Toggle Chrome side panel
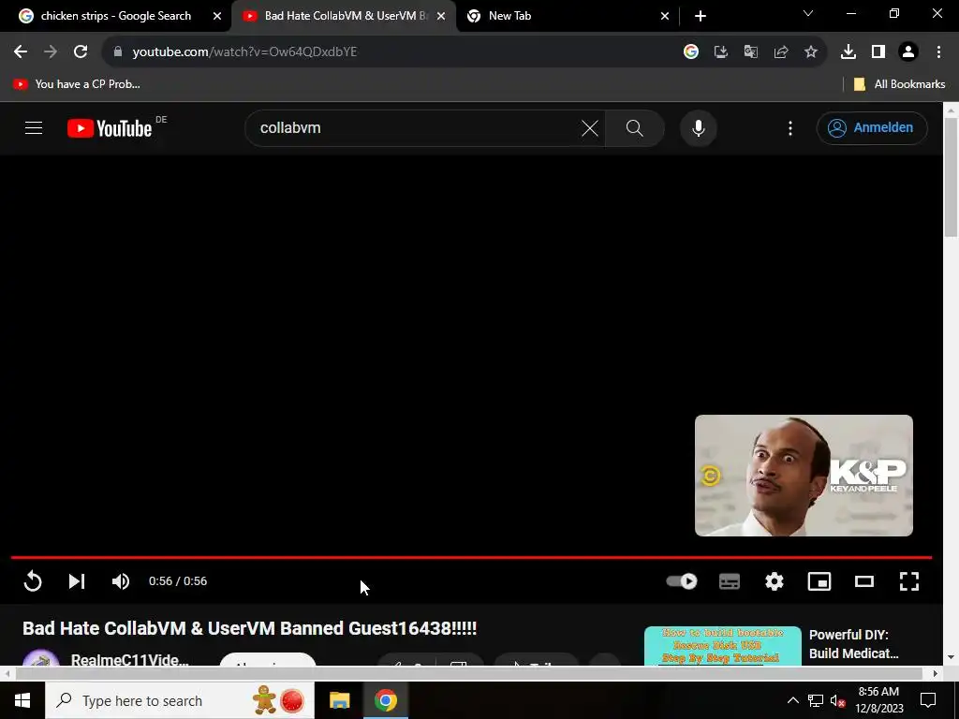 878,52
